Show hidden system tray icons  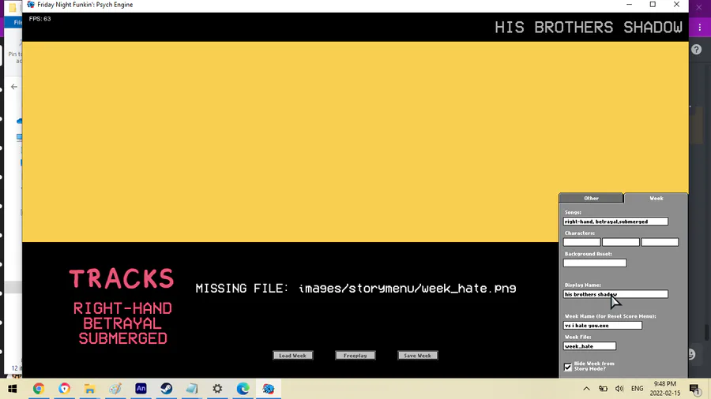[x=586, y=389]
